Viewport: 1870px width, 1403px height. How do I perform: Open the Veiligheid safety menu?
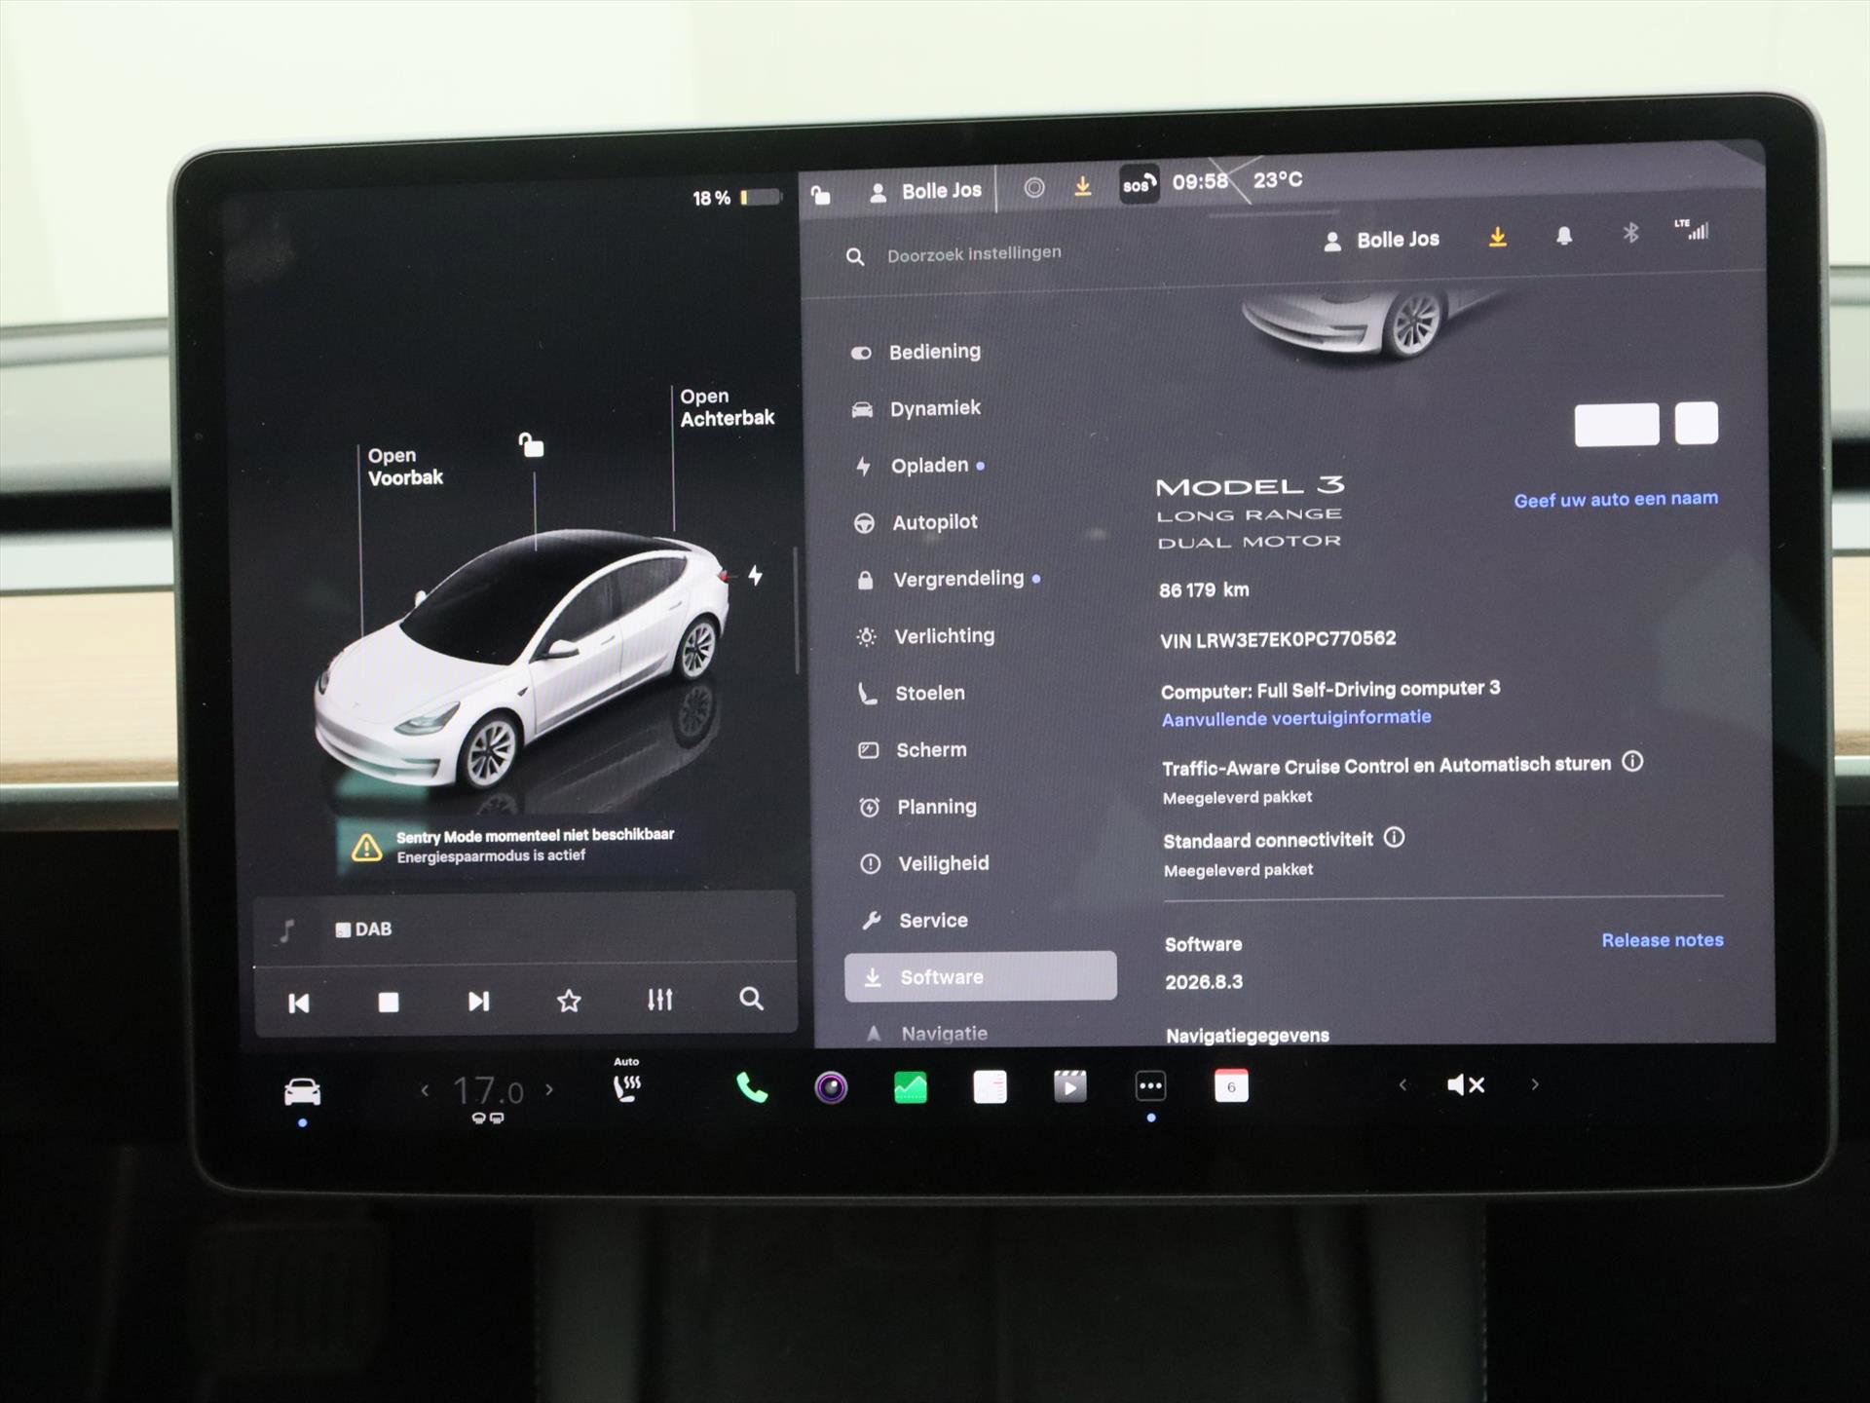[x=924, y=863]
